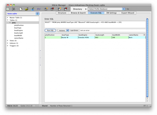Click the Run SQL button
Viewport: 157px width, 115px height.
(x=50, y=31)
